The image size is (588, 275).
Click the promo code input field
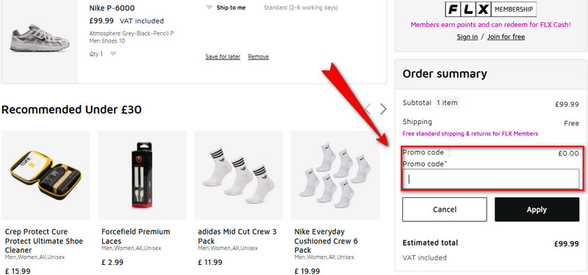(x=491, y=179)
